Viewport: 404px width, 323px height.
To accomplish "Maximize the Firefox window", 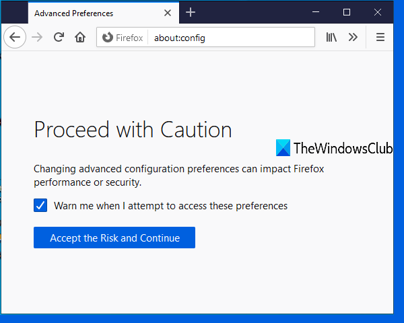I will click(347, 12).
